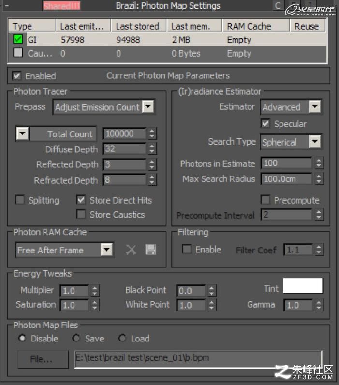Check the Store Caustics option

point(81,214)
